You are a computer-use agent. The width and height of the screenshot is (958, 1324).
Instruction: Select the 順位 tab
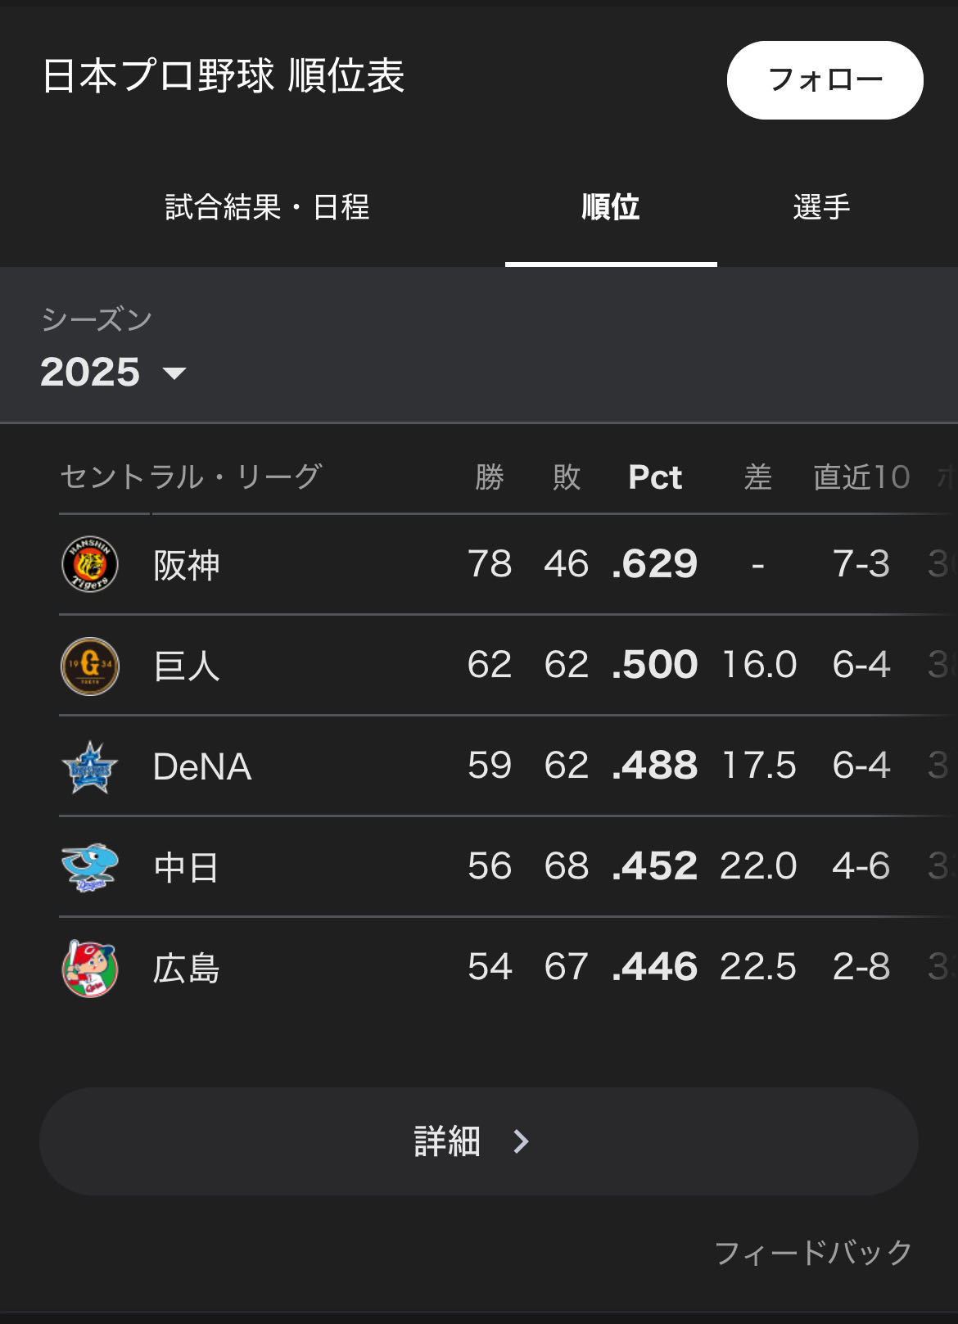(611, 207)
